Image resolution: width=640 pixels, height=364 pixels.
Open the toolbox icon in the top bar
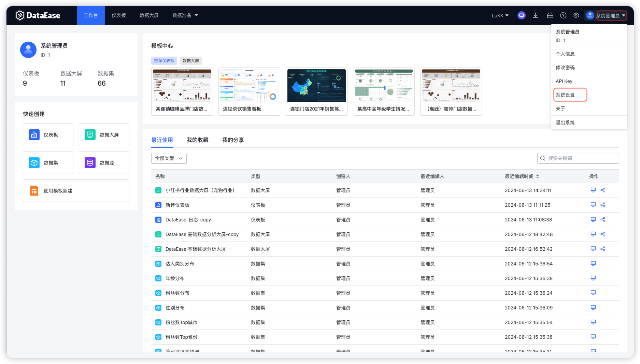point(550,15)
